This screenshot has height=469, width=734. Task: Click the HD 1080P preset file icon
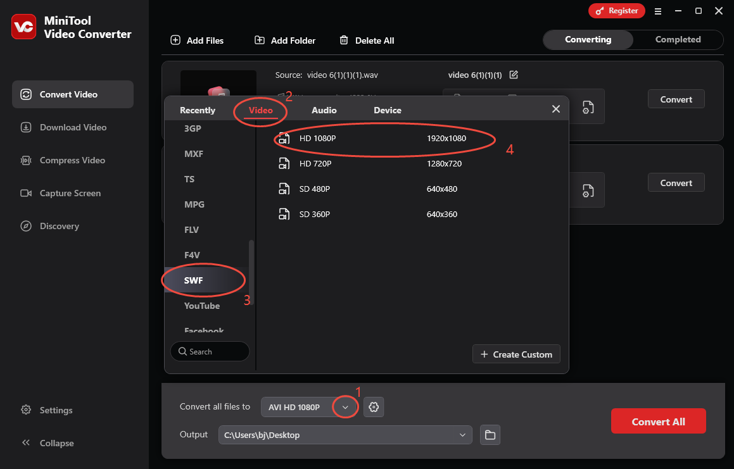click(x=284, y=139)
